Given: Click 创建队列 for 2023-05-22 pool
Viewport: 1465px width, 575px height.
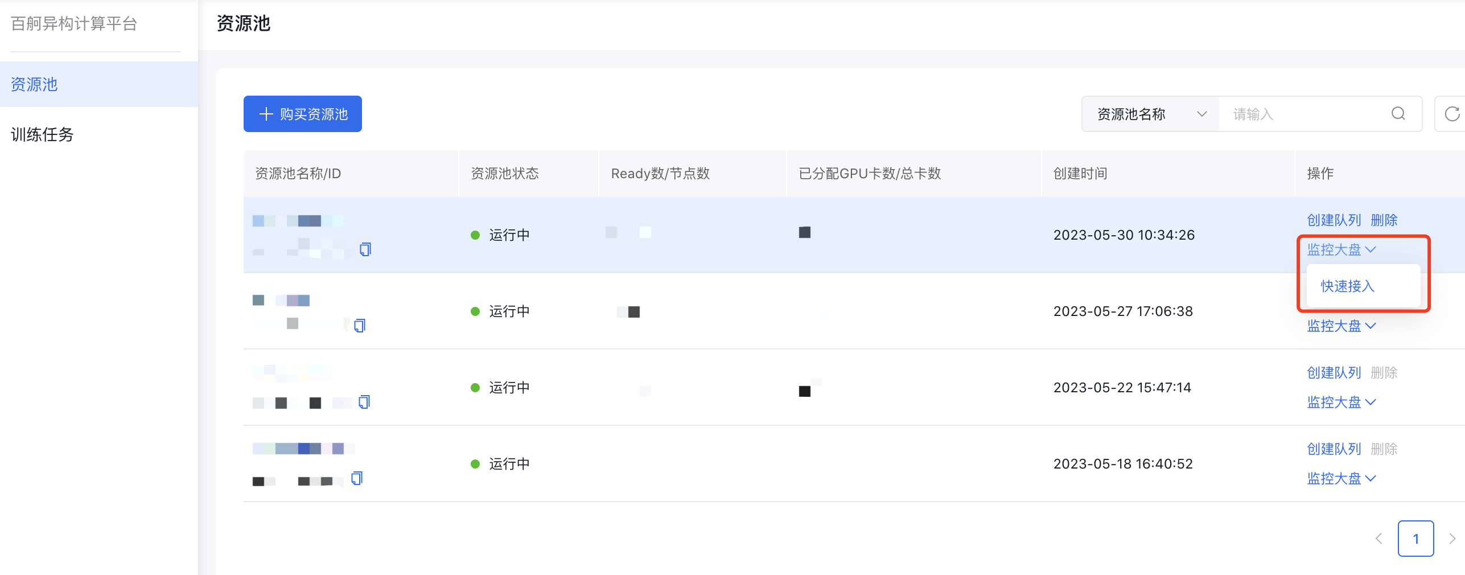Looking at the screenshot, I should coord(1334,372).
